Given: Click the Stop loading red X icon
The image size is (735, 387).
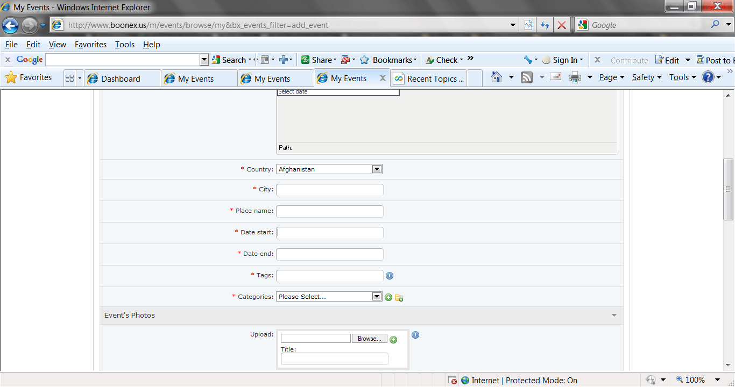Looking at the screenshot, I should (561, 25).
